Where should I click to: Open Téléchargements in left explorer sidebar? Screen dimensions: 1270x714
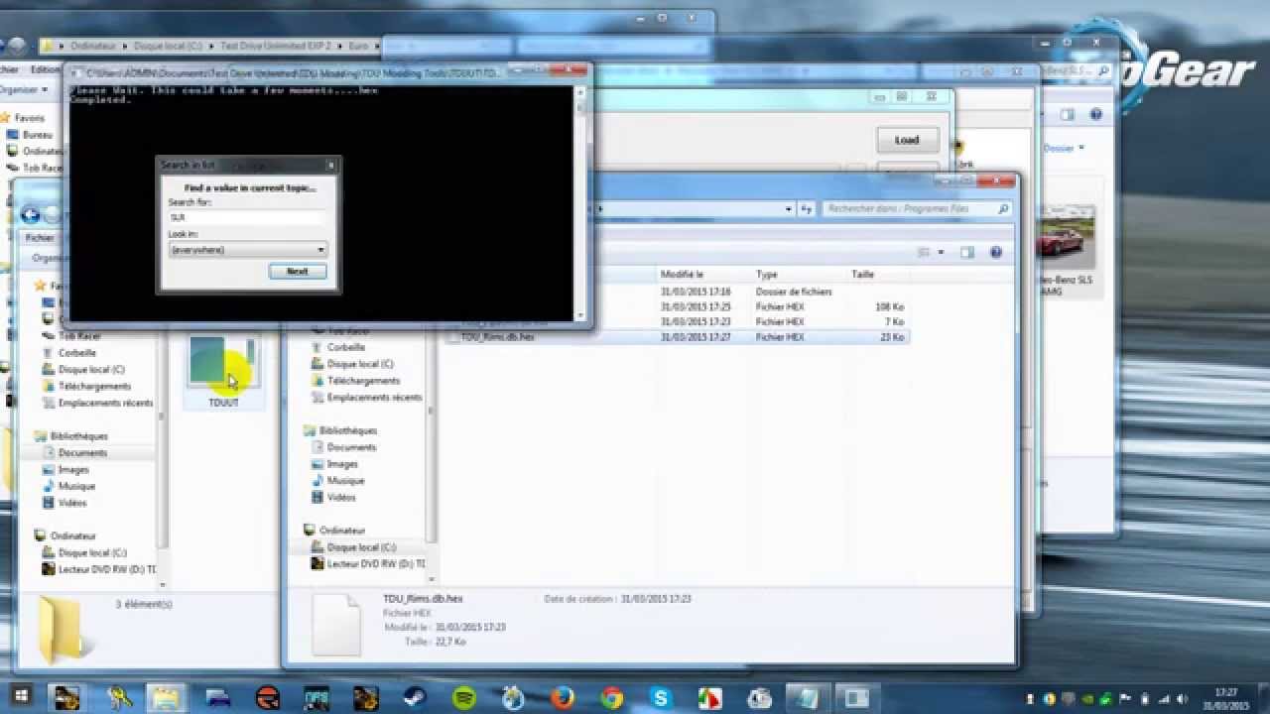tap(94, 387)
